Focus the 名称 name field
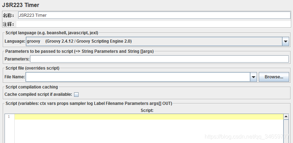The width and height of the screenshot is (293, 143). [x=154, y=15]
